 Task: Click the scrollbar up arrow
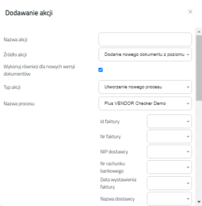[199, 32]
